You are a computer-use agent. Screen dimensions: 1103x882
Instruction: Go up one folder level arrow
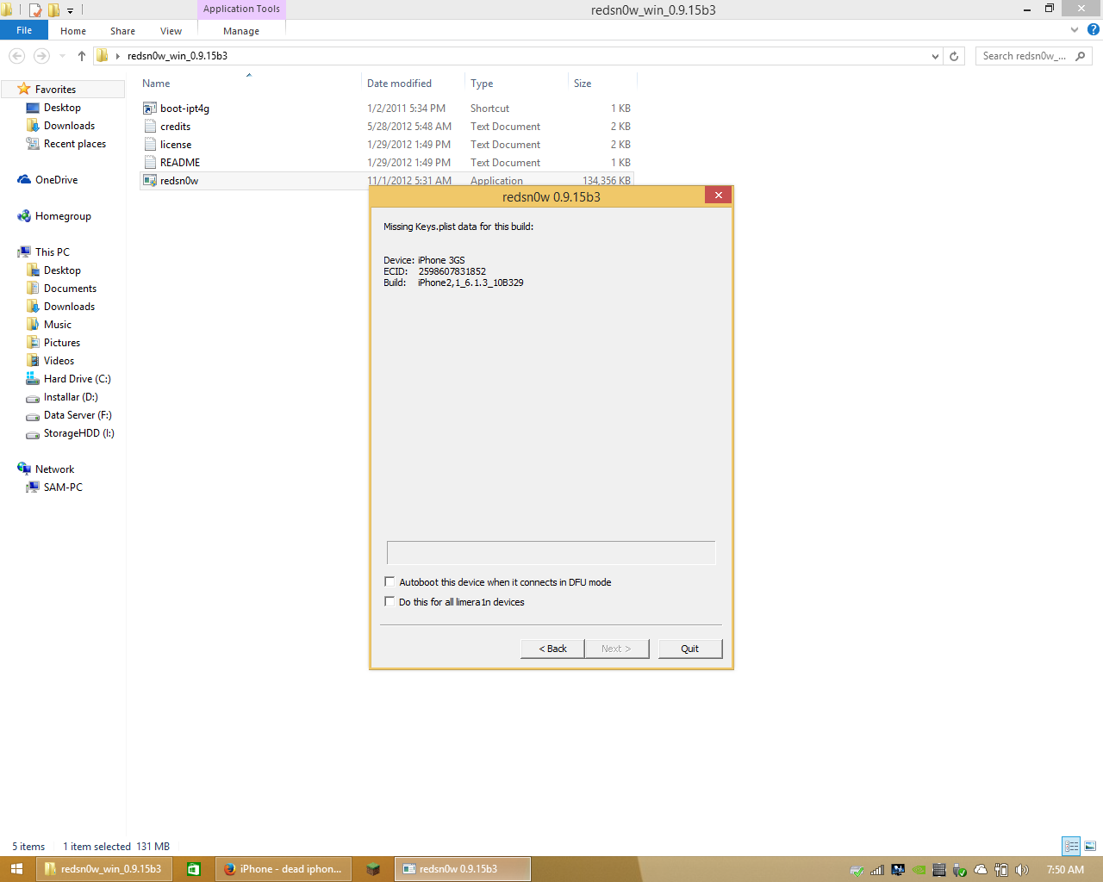pyautogui.click(x=82, y=56)
